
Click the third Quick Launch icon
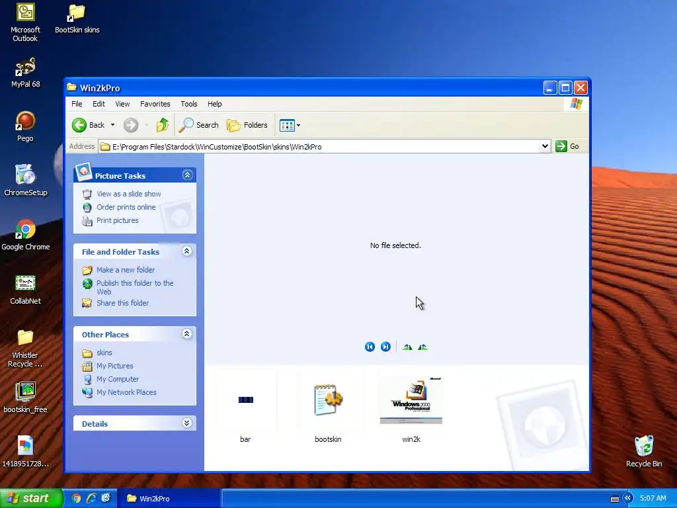(x=106, y=499)
